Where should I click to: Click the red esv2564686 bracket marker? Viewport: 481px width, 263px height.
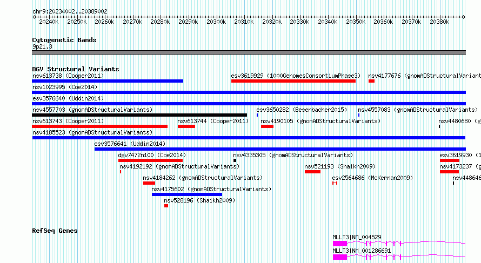[335, 183]
